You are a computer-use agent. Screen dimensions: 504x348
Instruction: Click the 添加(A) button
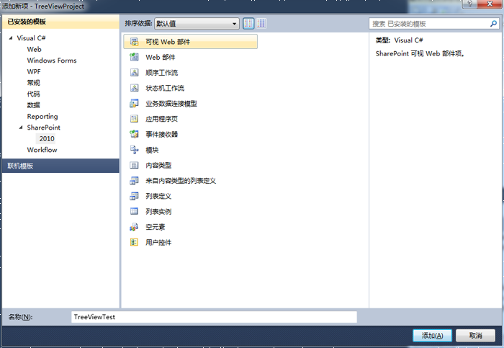[x=432, y=336]
